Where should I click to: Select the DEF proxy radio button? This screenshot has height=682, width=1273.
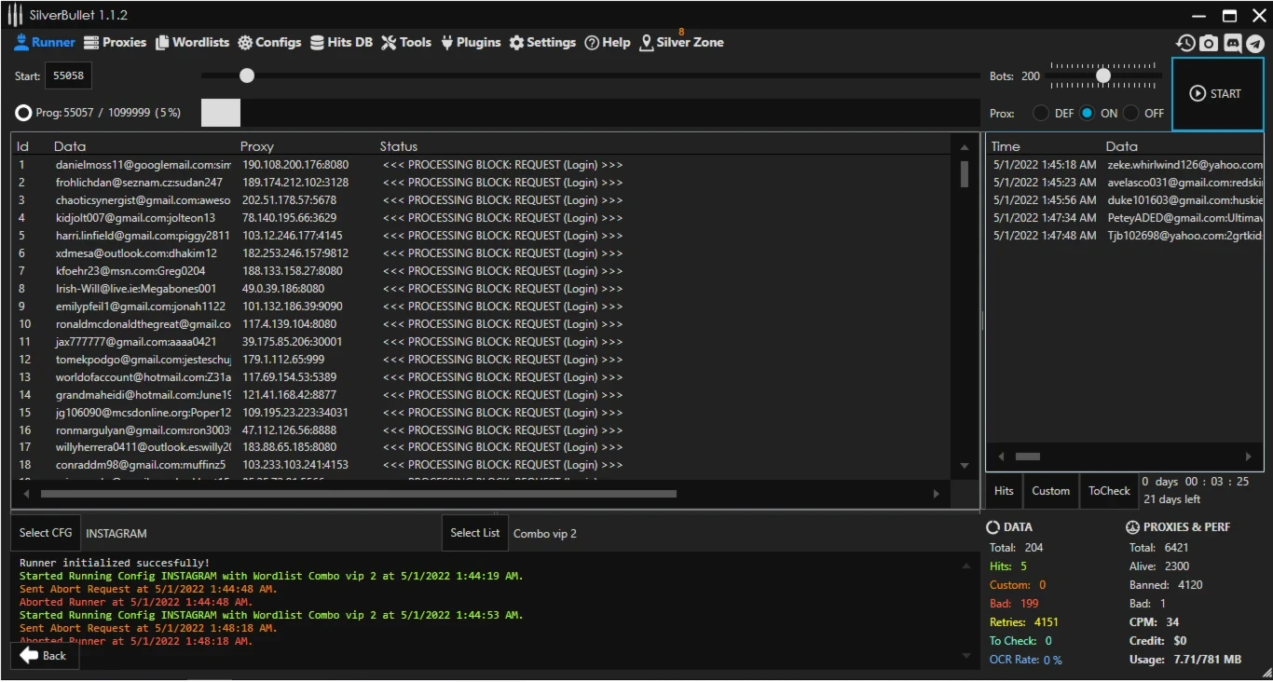pos(1041,113)
